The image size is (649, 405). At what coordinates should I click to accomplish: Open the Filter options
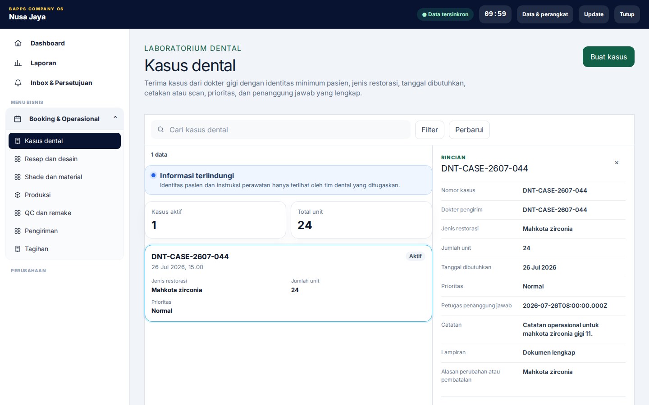click(430, 130)
